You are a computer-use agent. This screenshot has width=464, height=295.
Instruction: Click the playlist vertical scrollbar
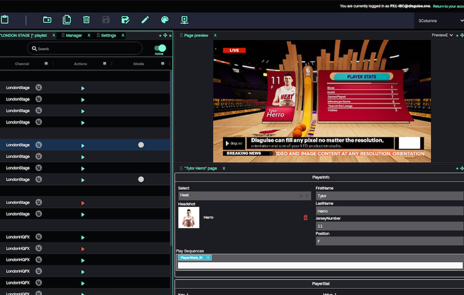(171, 158)
